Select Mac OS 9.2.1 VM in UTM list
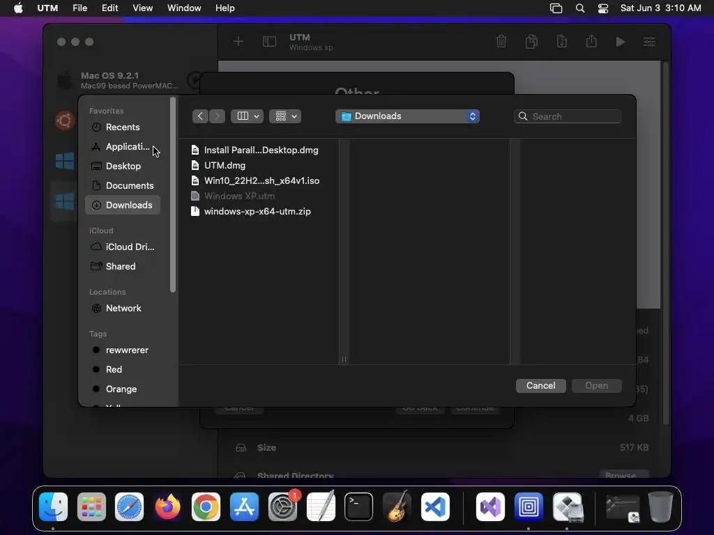 [130, 81]
